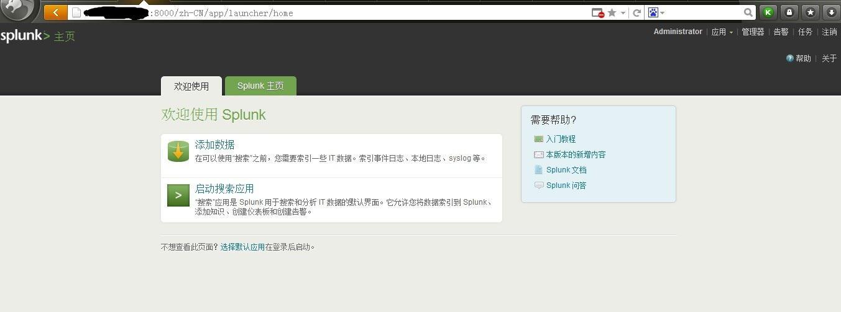Image resolution: width=841 pixels, height=312 pixels.
Task: Open the 告警 alerts link
Action: tap(781, 32)
